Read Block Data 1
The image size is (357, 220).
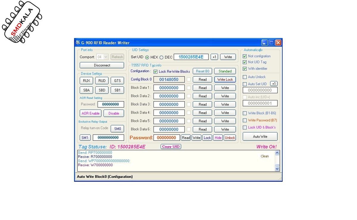click(x=202, y=88)
